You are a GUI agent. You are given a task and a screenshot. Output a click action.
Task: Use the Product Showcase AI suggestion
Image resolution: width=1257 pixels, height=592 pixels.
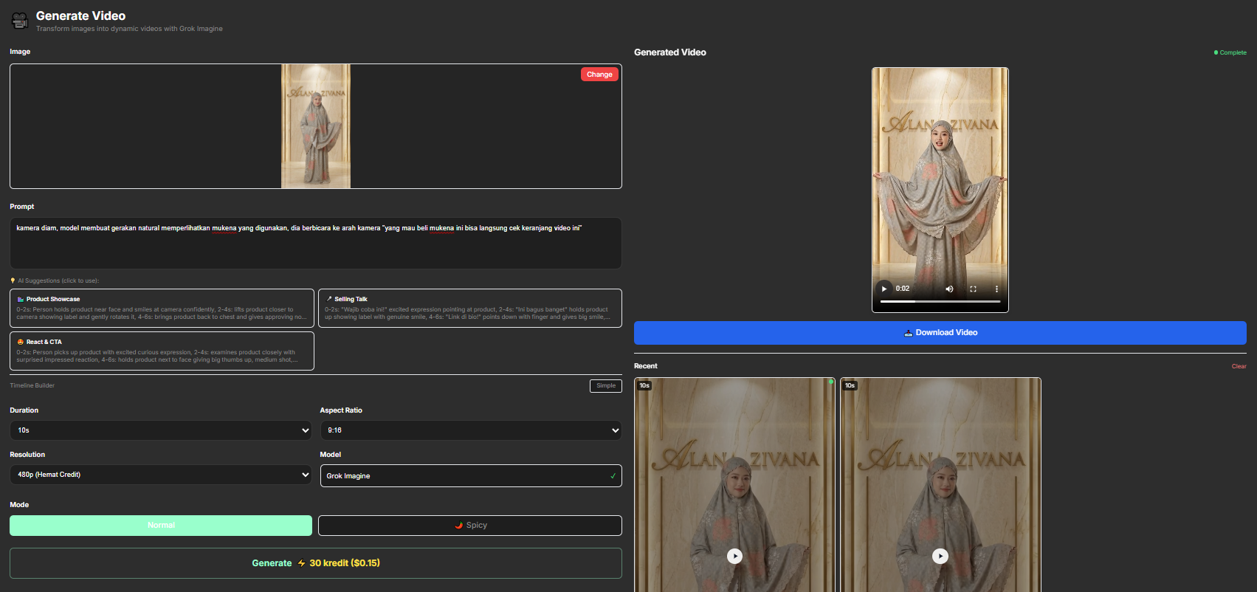162,308
